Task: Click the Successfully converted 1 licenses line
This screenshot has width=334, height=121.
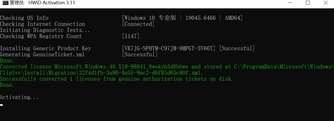Action: click(x=117, y=79)
